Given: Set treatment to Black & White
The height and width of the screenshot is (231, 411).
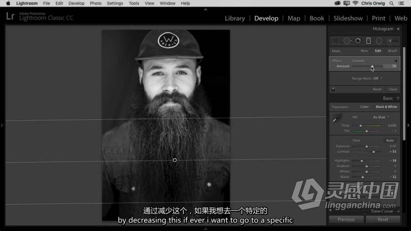Looking at the screenshot, I should coord(386,107).
